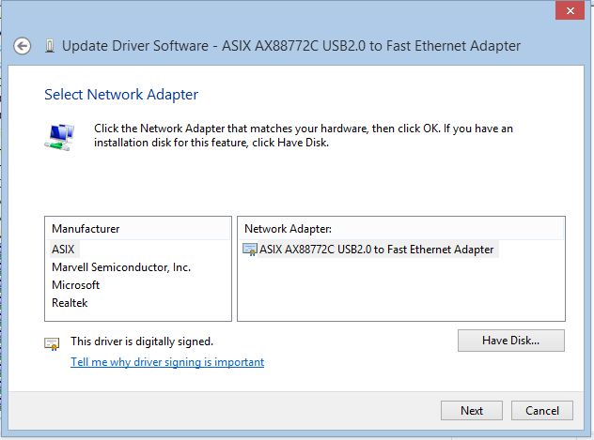Image resolution: width=594 pixels, height=440 pixels.
Task: Open Tell me why driver signing is important
Action: tap(167, 362)
